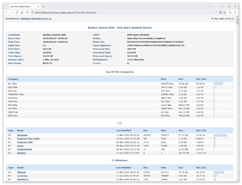Click the browser forward arrow
This screenshot has width=242, height=185.
[12, 13]
